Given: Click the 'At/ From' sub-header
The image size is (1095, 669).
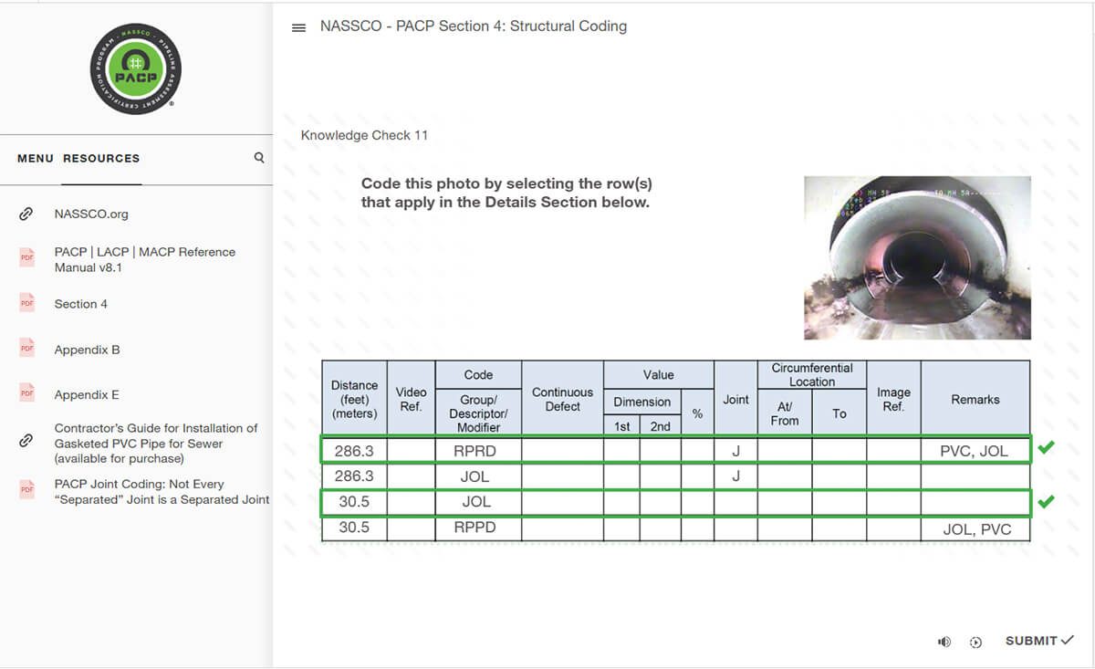Looking at the screenshot, I should pos(785,413).
